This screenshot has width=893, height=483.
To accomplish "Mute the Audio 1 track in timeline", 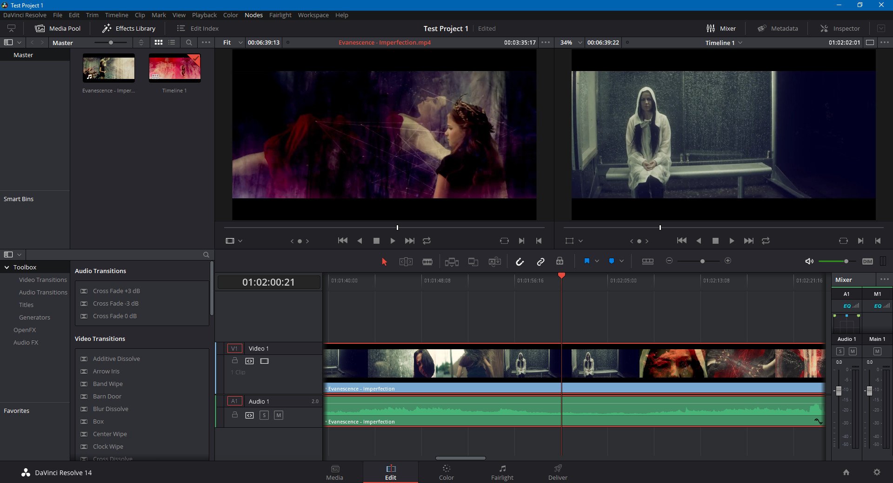I will (278, 415).
